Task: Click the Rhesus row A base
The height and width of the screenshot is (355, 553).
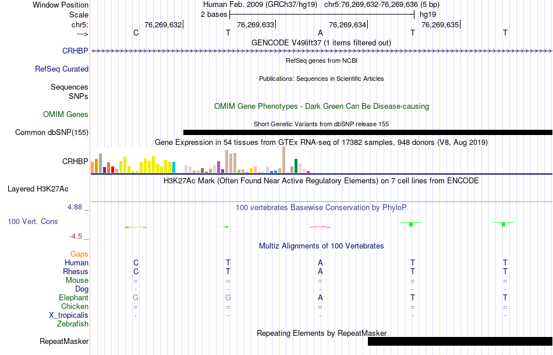Action: coord(320,271)
